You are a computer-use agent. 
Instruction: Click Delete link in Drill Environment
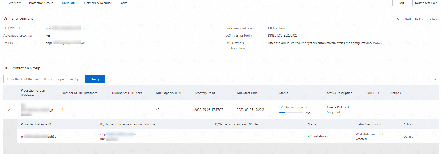(419, 19)
